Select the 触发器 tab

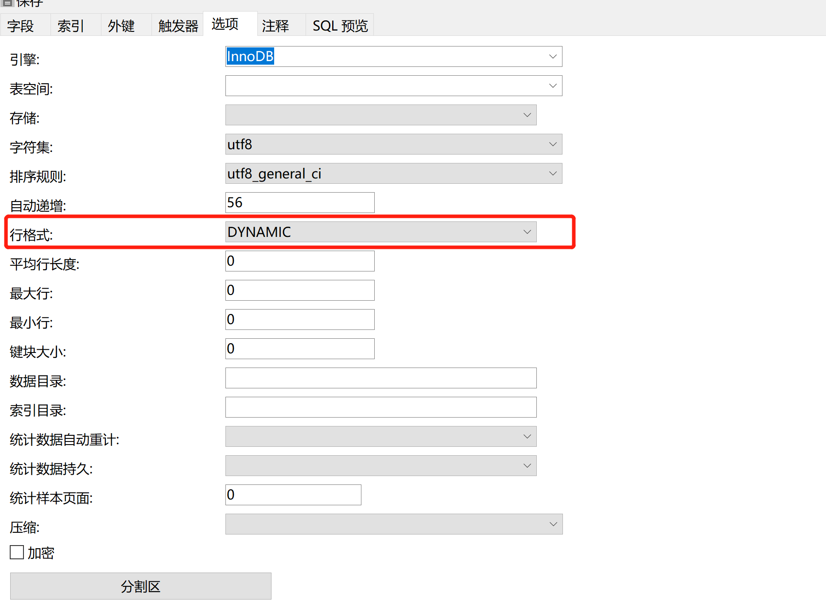pyautogui.click(x=178, y=25)
